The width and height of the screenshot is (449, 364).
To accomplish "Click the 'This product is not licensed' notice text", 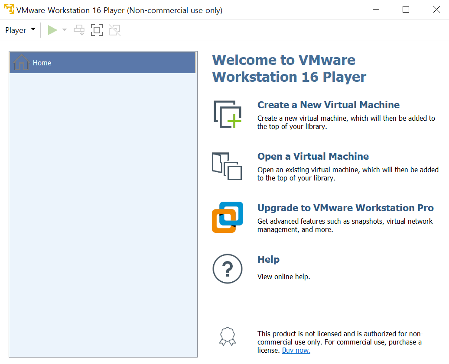I will coord(340,342).
